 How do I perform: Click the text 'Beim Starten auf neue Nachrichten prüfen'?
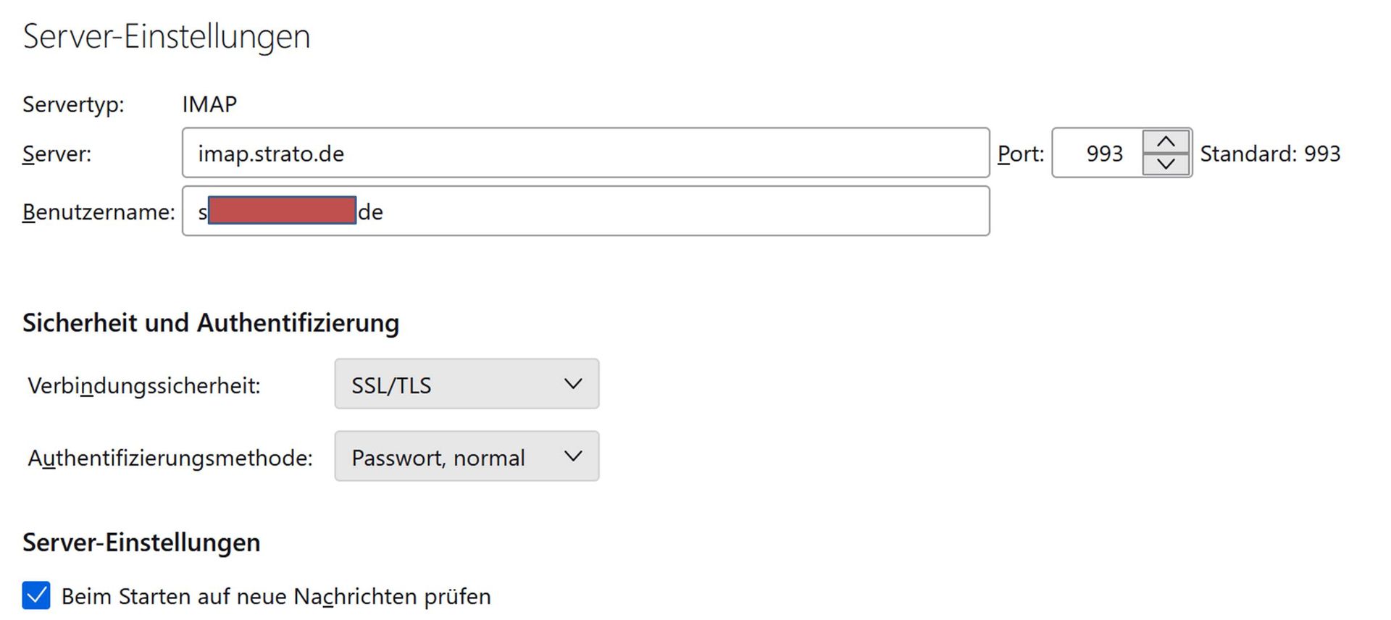(275, 596)
